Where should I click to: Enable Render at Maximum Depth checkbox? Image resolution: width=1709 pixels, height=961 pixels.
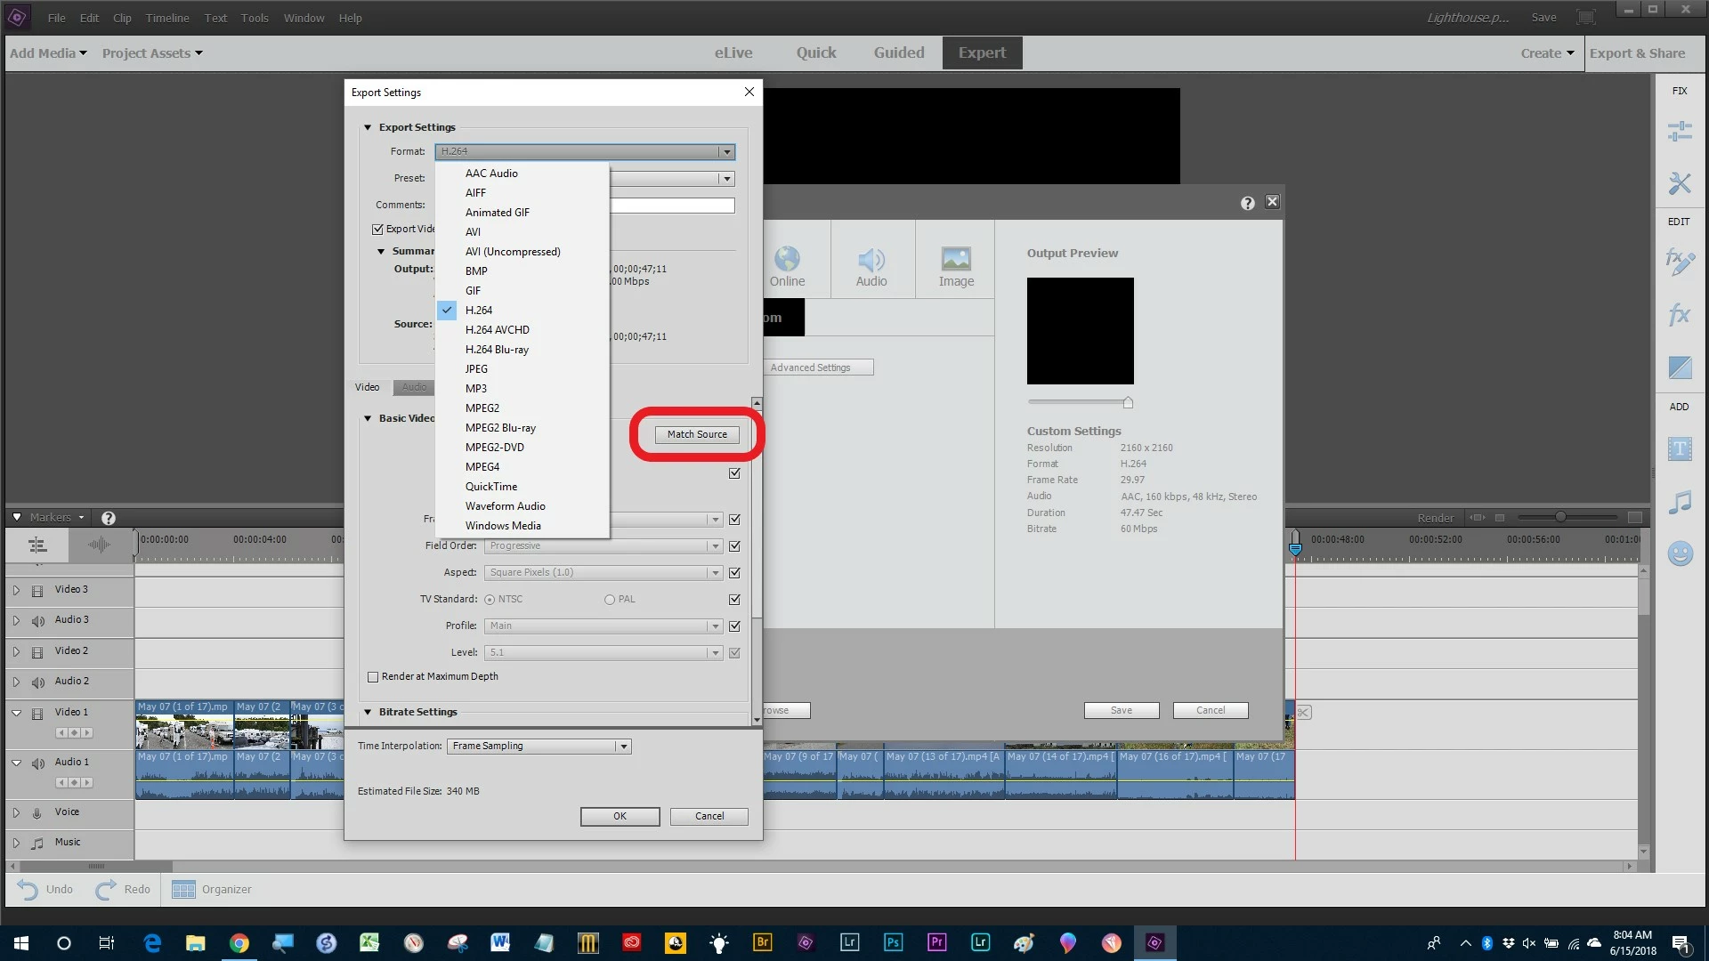[373, 677]
